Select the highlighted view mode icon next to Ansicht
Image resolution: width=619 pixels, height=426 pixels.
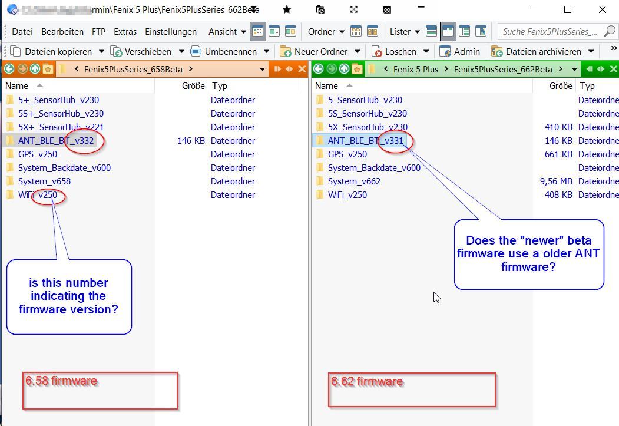[x=258, y=31]
